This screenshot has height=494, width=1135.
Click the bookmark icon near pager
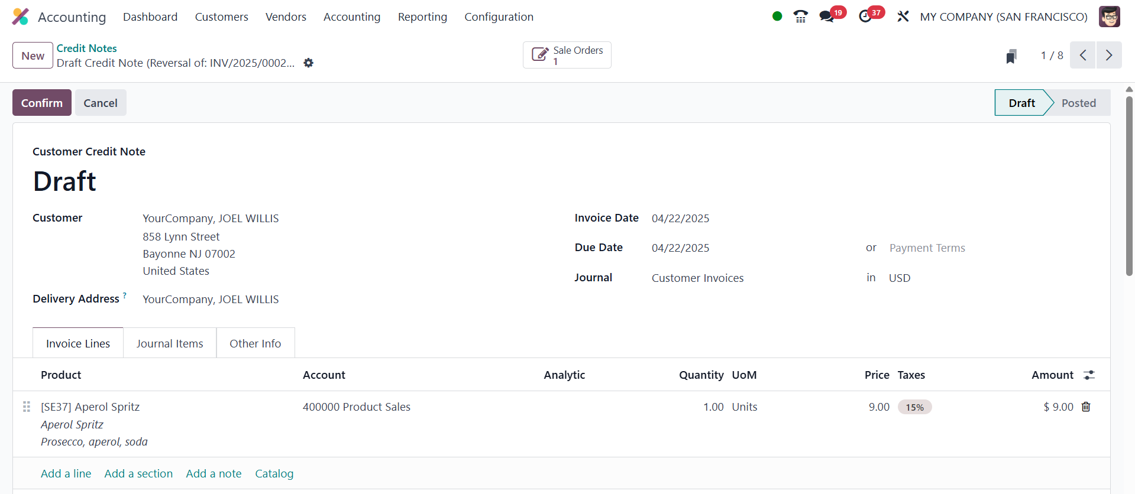click(x=1011, y=56)
